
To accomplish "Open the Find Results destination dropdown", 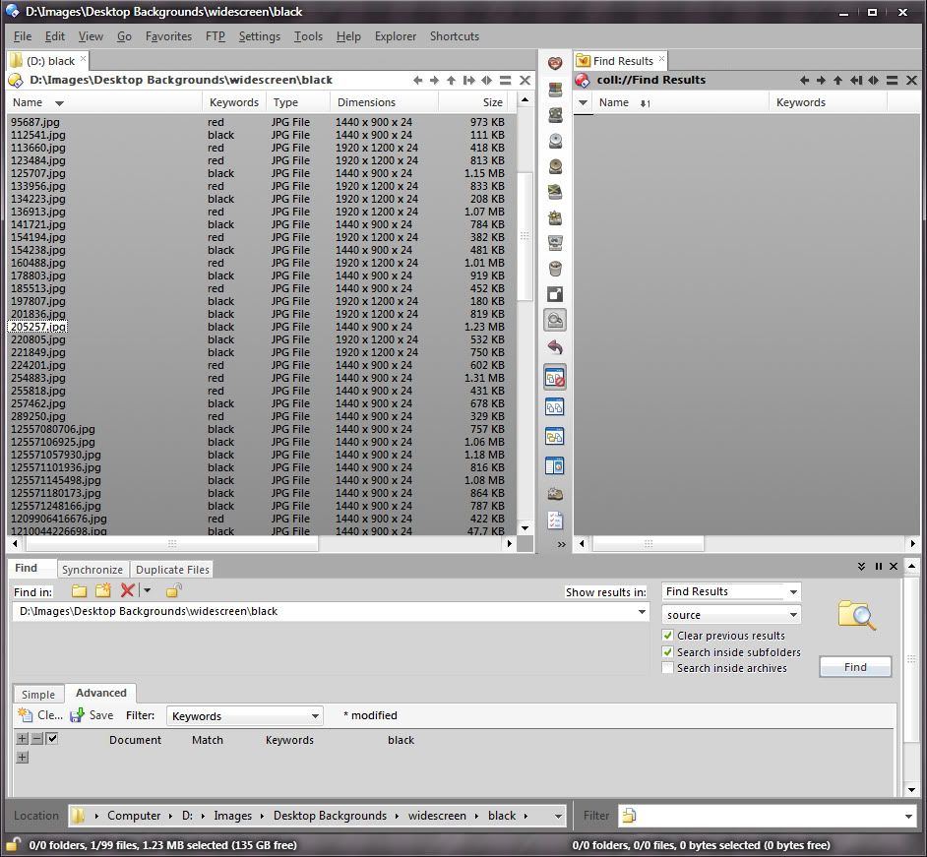I will coord(793,591).
